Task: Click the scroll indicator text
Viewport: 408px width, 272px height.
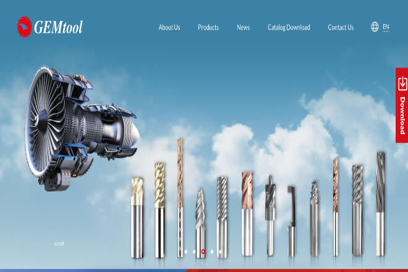Action: coord(59,244)
